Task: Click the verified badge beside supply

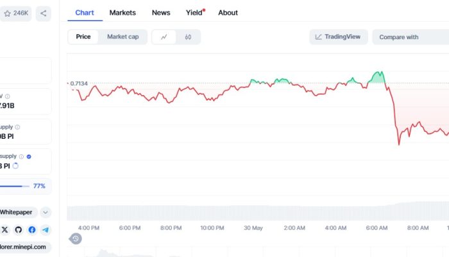Action: [x=29, y=156]
